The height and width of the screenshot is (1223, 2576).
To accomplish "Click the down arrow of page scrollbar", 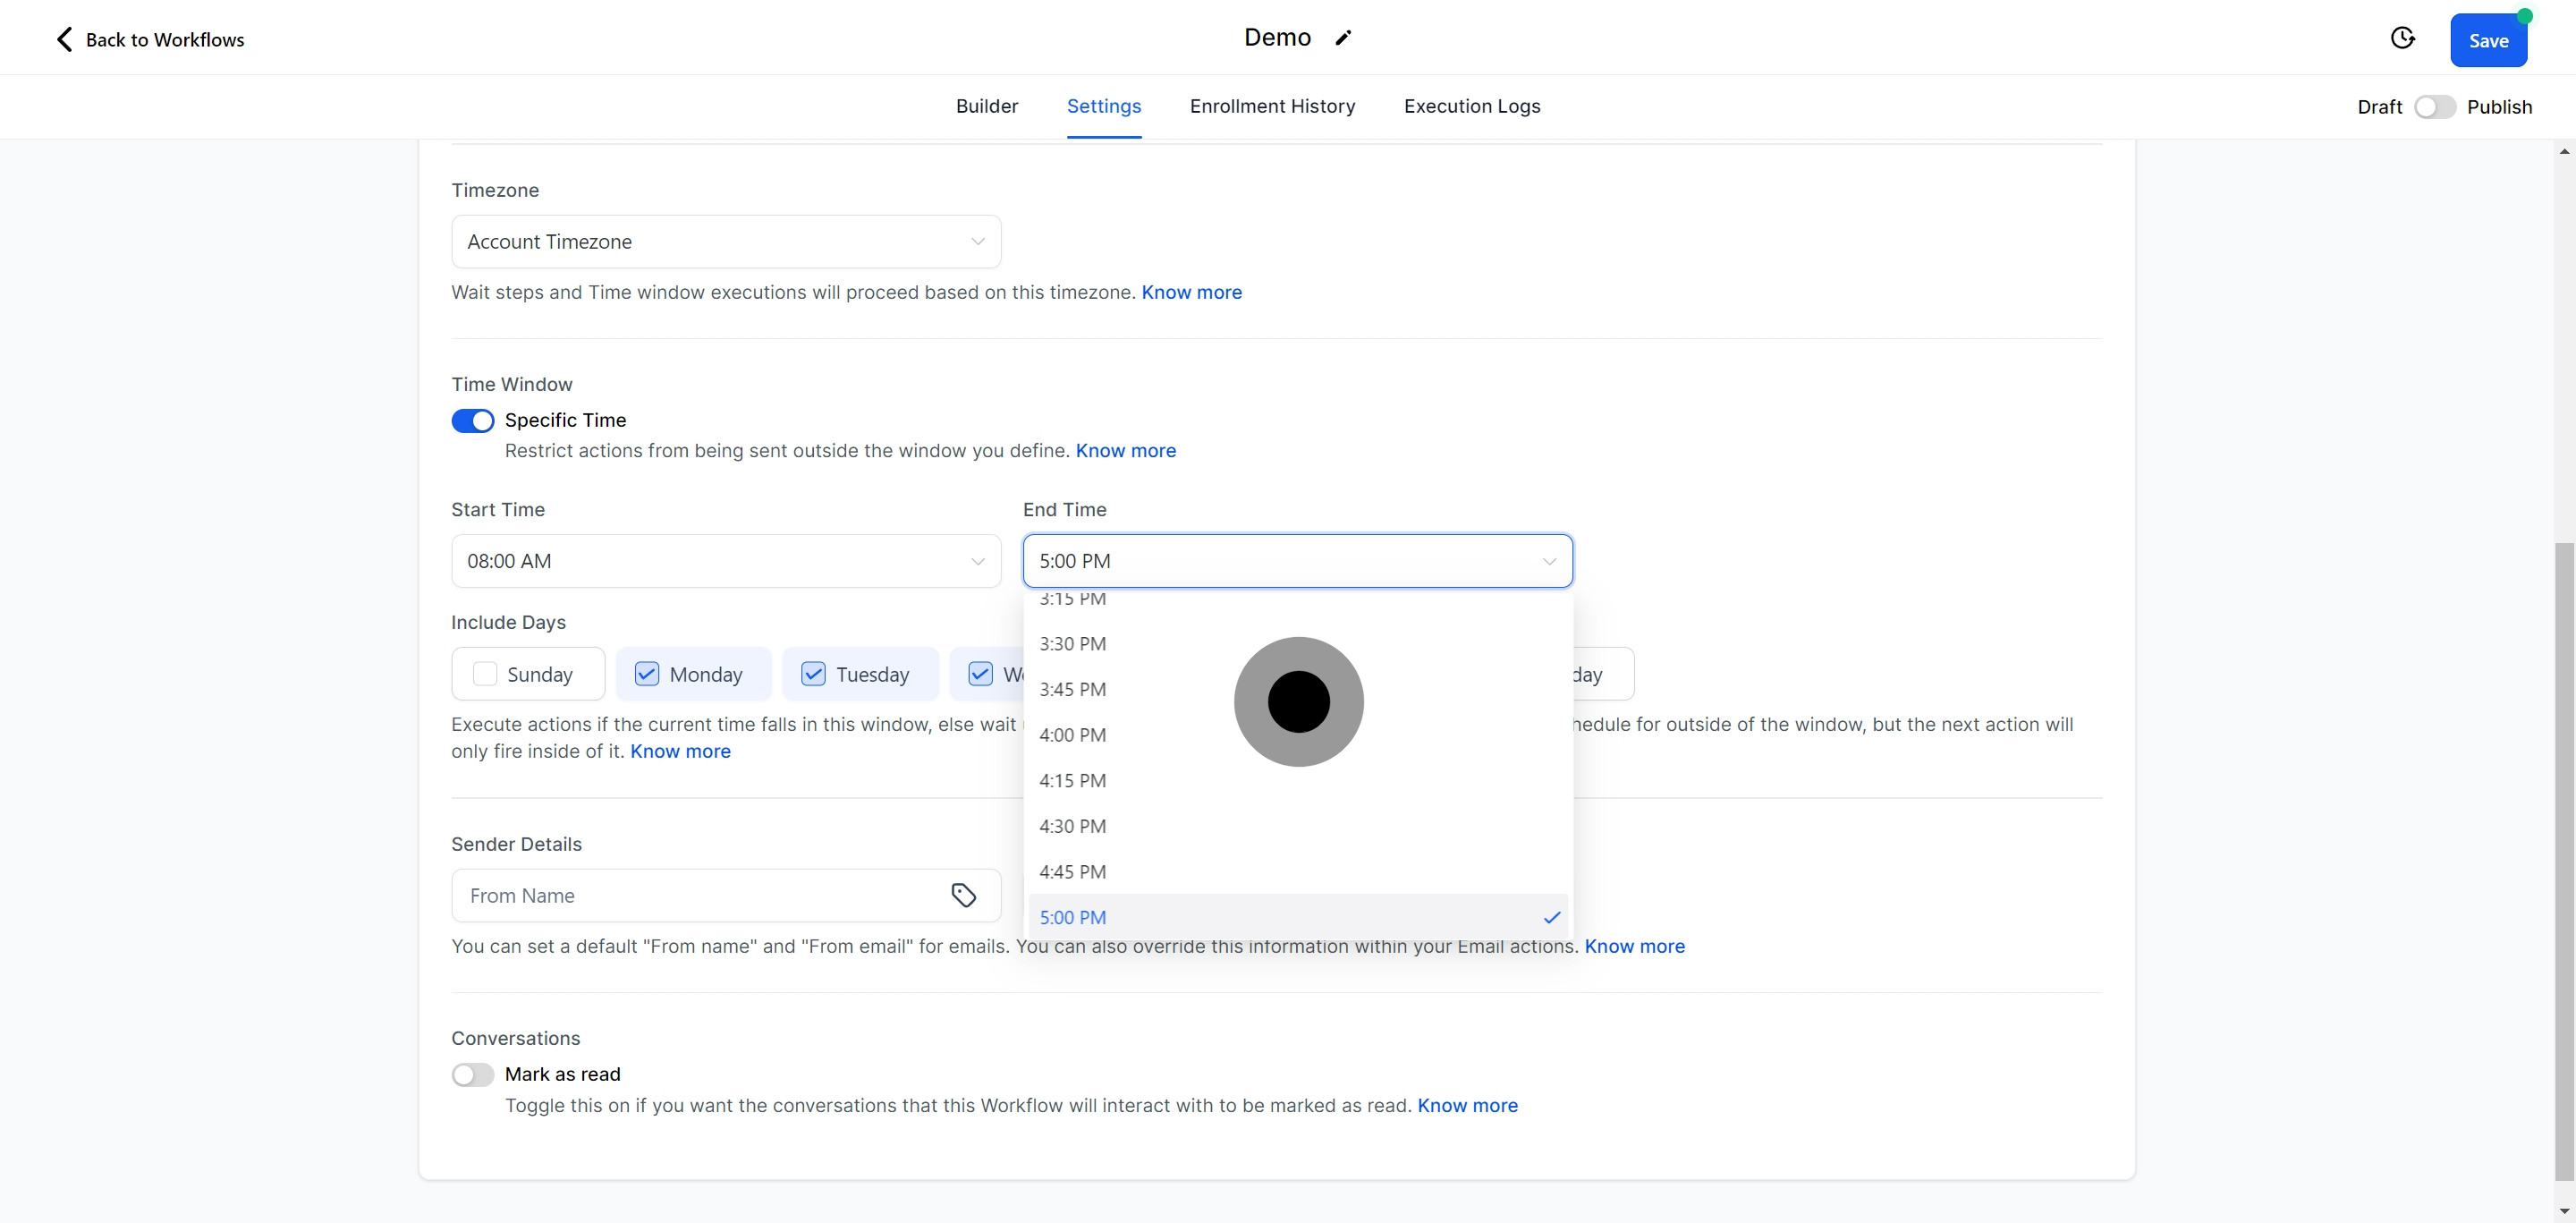I will [x=2564, y=1211].
